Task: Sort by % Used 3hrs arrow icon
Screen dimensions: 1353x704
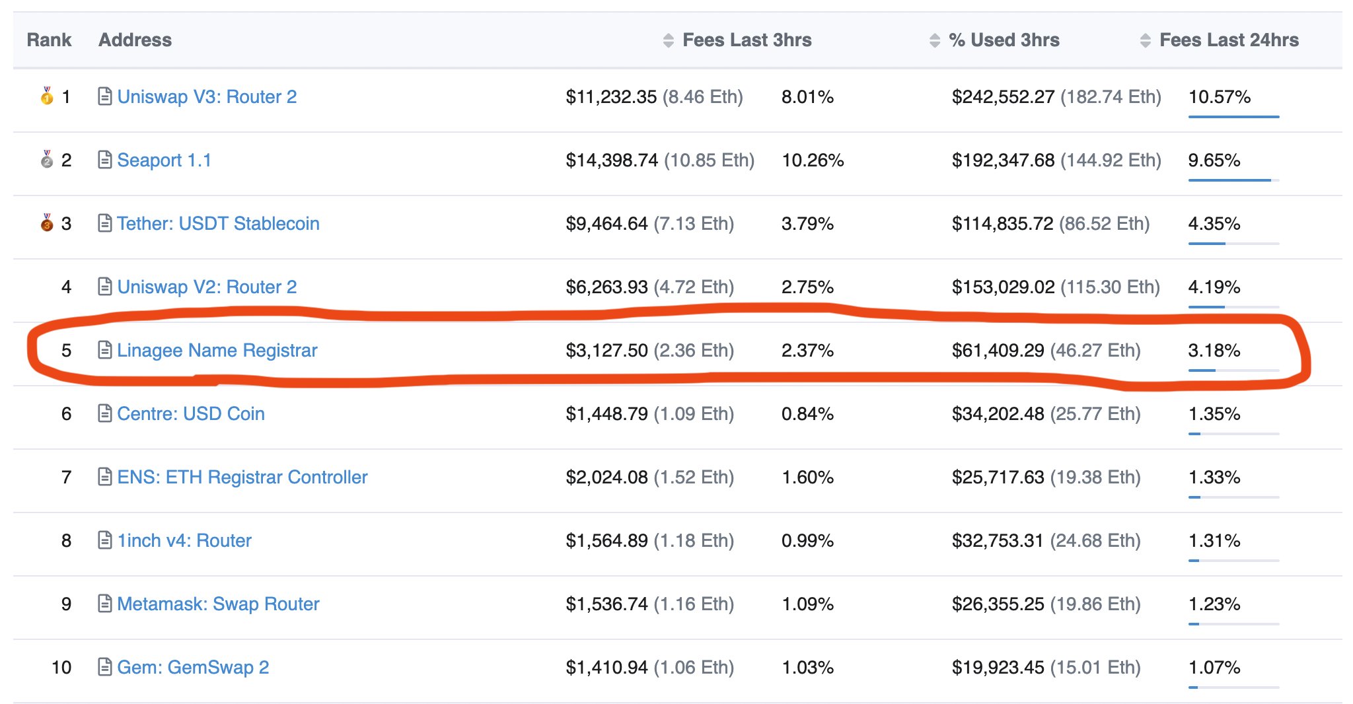Action: click(935, 40)
